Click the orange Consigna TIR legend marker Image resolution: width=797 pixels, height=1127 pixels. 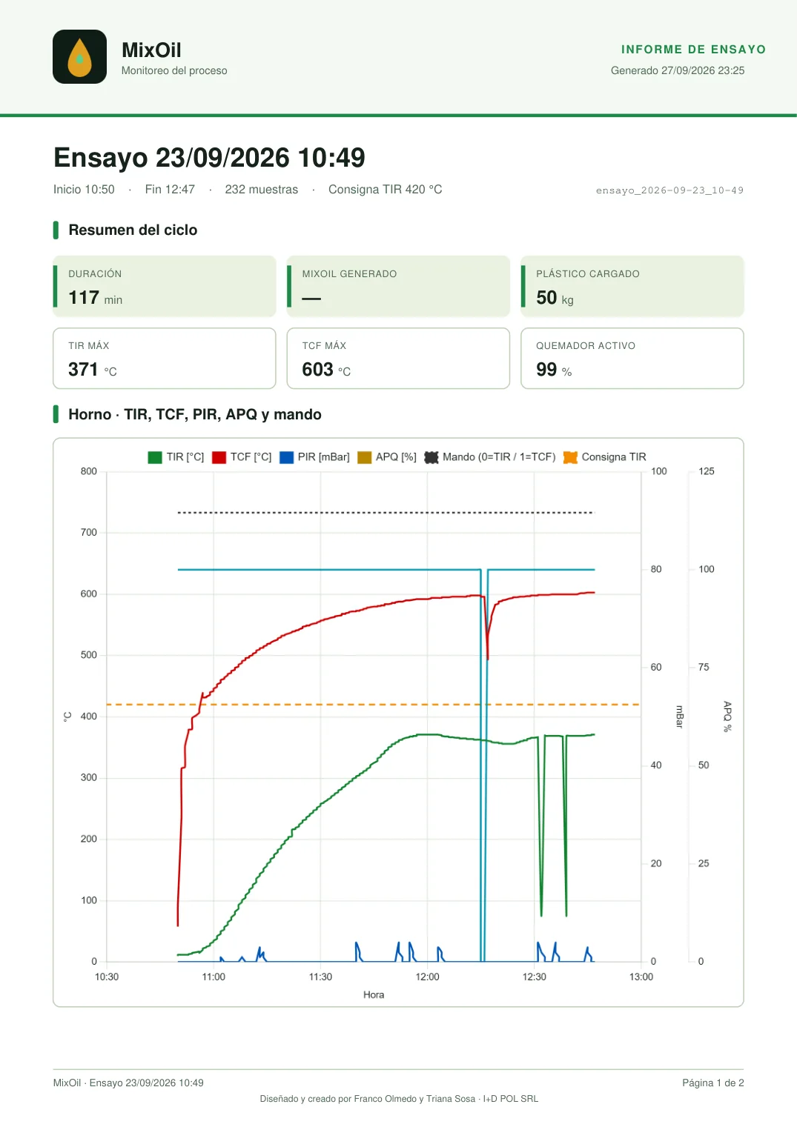(570, 457)
